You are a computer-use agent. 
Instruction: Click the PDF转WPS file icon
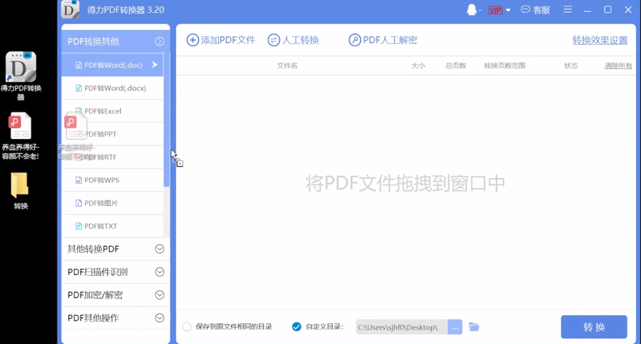click(79, 180)
